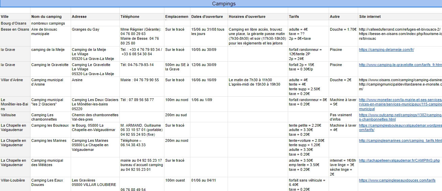The height and width of the screenshot is (191, 442).
Task: Select the Le Monêtier-les-Bains ville cell
Action: pos(15,104)
